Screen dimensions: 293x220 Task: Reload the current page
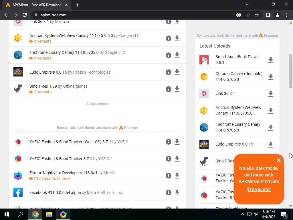pyautogui.click(x=25, y=15)
